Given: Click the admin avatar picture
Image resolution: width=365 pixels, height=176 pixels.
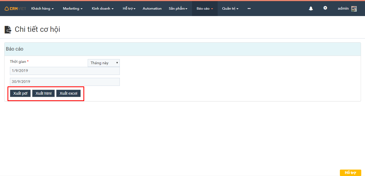Looking at the screenshot, I should 354,9.
